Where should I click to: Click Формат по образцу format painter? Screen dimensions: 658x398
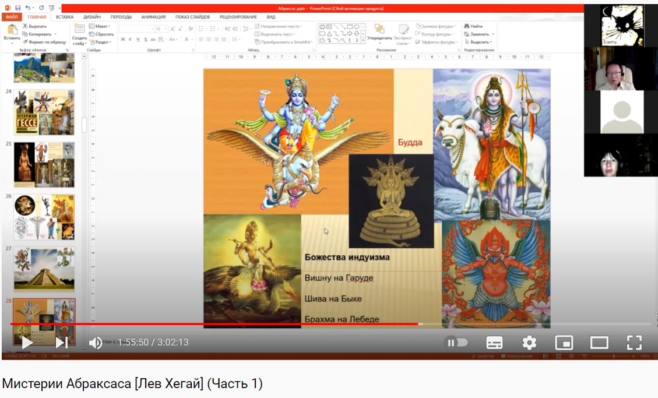click(x=44, y=42)
